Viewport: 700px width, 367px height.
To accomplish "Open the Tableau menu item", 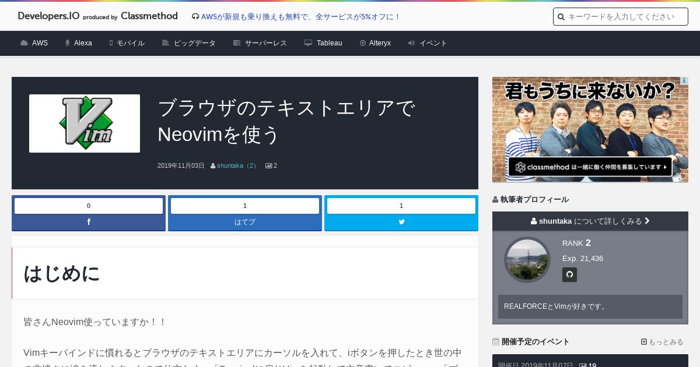I will point(323,43).
